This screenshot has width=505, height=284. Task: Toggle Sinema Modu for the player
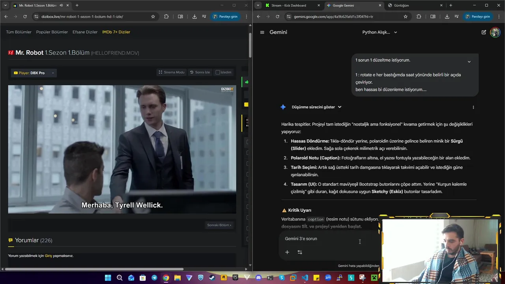pos(172,72)
